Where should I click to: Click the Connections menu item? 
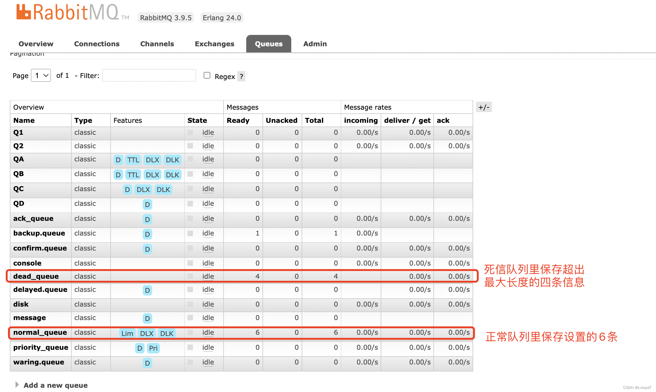tap(97, 43)
